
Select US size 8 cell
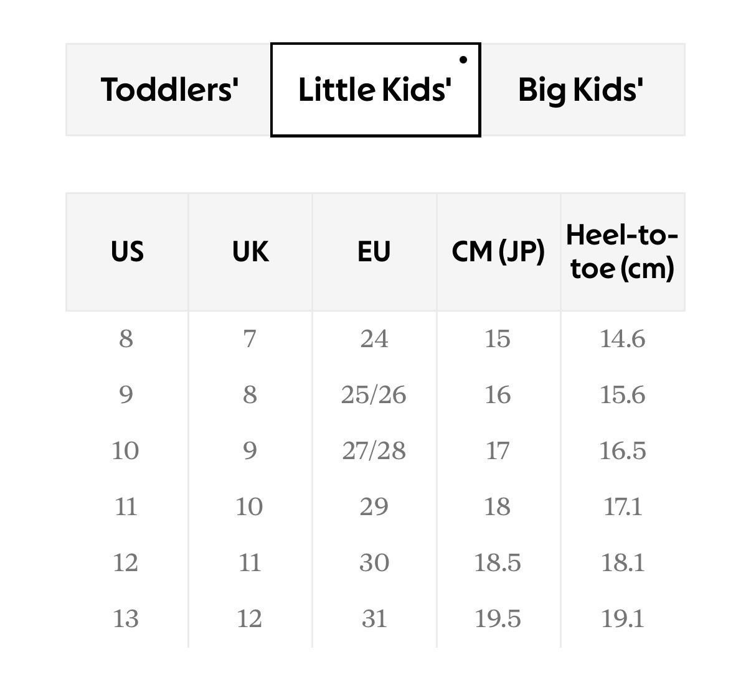(126, 339)
